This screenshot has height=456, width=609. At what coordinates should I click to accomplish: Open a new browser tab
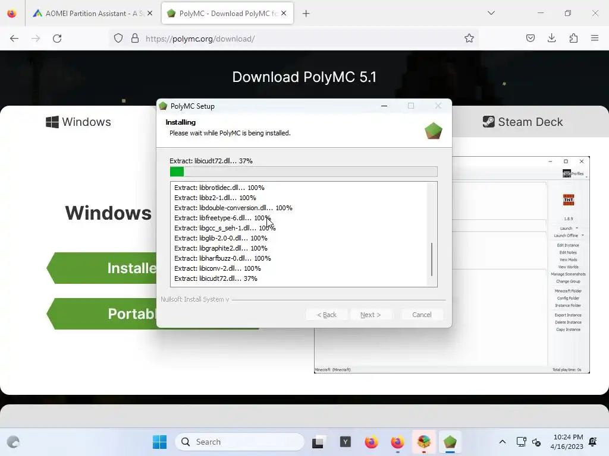(306, 14)
